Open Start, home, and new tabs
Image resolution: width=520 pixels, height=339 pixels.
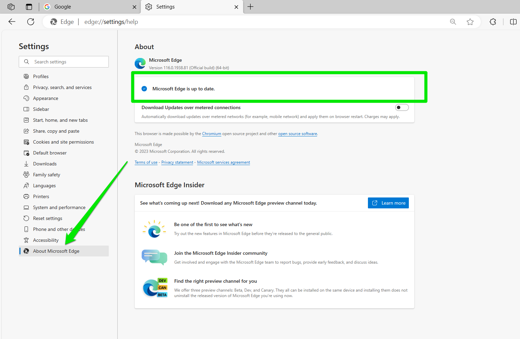point(64,120)
